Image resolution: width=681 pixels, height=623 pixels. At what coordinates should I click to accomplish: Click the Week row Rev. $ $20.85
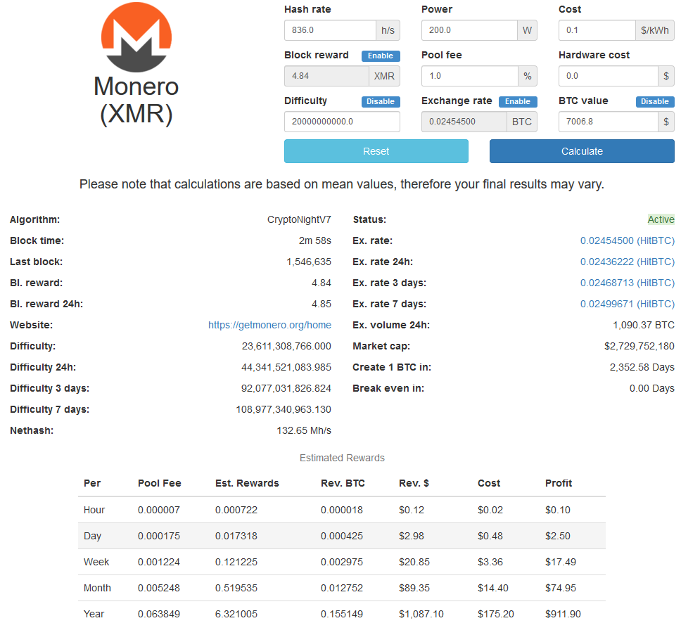click(x=414, y=562)
